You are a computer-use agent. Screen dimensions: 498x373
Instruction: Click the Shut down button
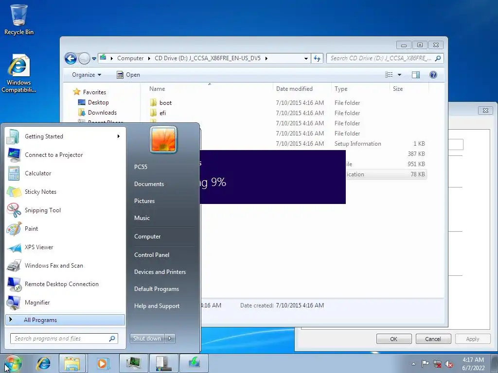pyautogui.click(x=147, y=339)
